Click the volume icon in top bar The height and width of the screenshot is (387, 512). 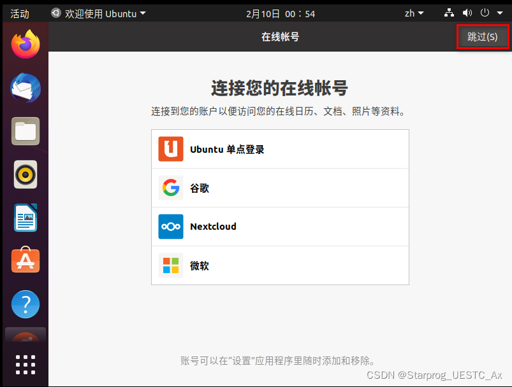(467, 13)
